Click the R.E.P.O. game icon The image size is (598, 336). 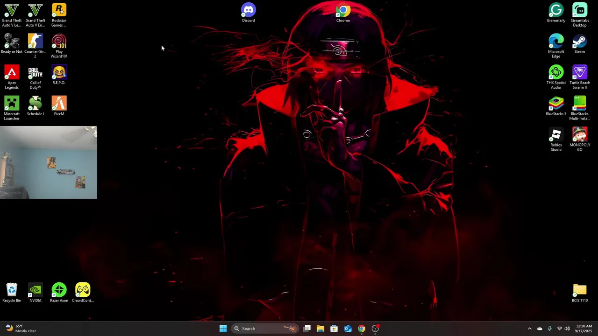point(59,75)
